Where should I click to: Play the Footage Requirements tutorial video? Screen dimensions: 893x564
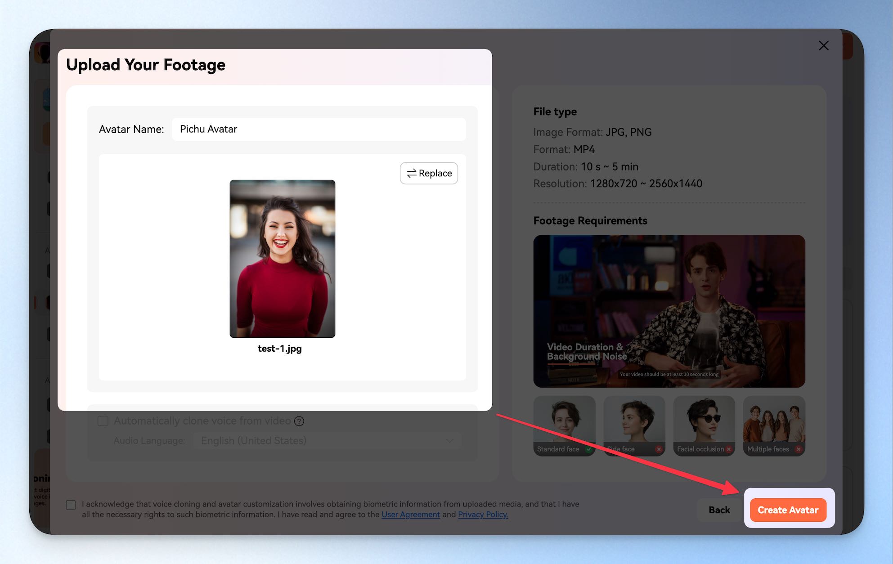669,311
